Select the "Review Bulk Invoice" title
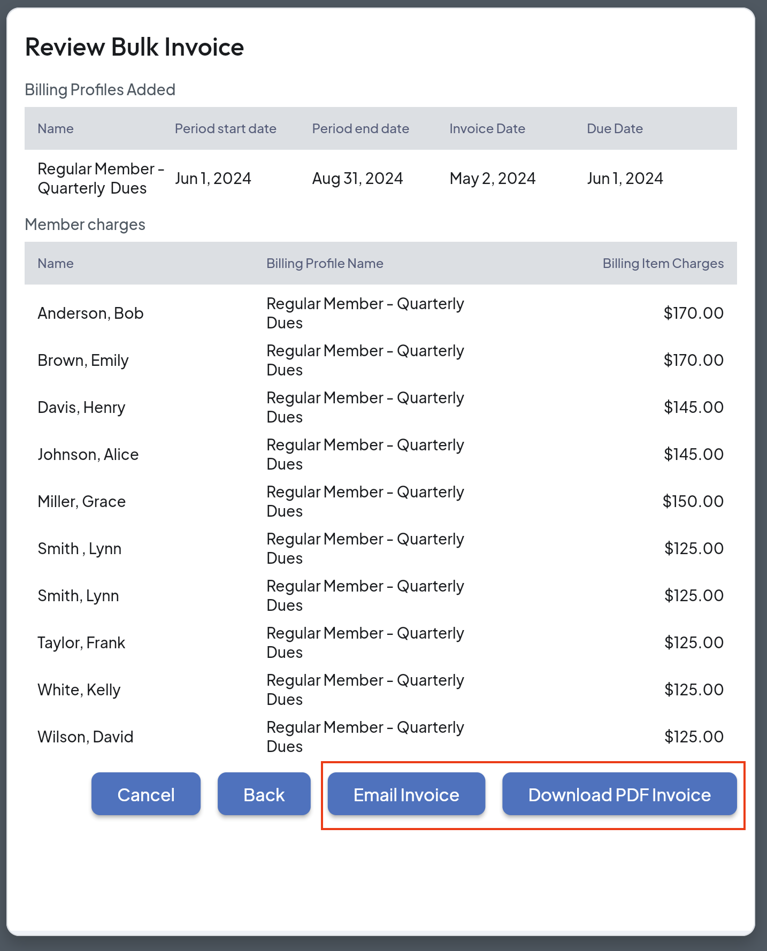This screenshot has width=767, height=951. 135,47
